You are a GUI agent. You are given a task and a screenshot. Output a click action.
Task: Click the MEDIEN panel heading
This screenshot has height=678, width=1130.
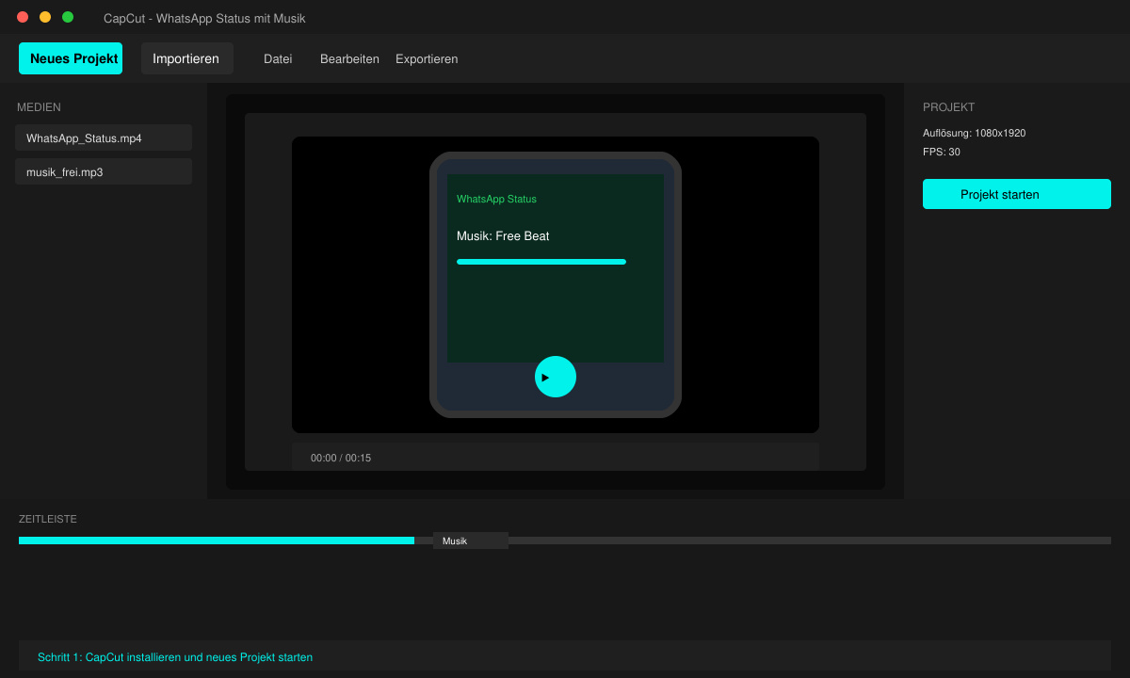[x=39, y=107]
